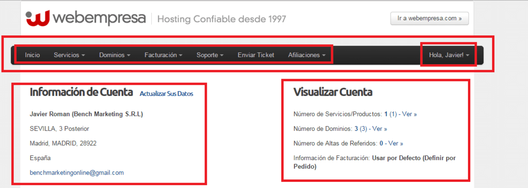
Task: Select the Javier Roman (Bench Marketing S.R.L) text
Action: [86, 114]
